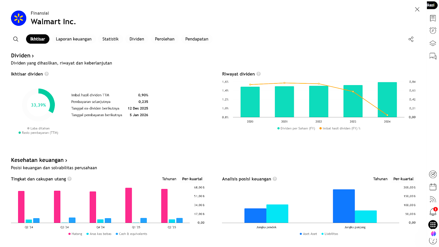The width and height of the screenshot is (439, 247).
Task: Select Per-kuartal for financial position chart
Action: click(403, 179)
